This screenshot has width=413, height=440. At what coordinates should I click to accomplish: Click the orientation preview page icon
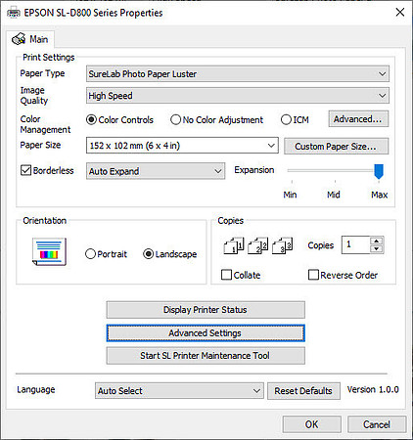49,251
